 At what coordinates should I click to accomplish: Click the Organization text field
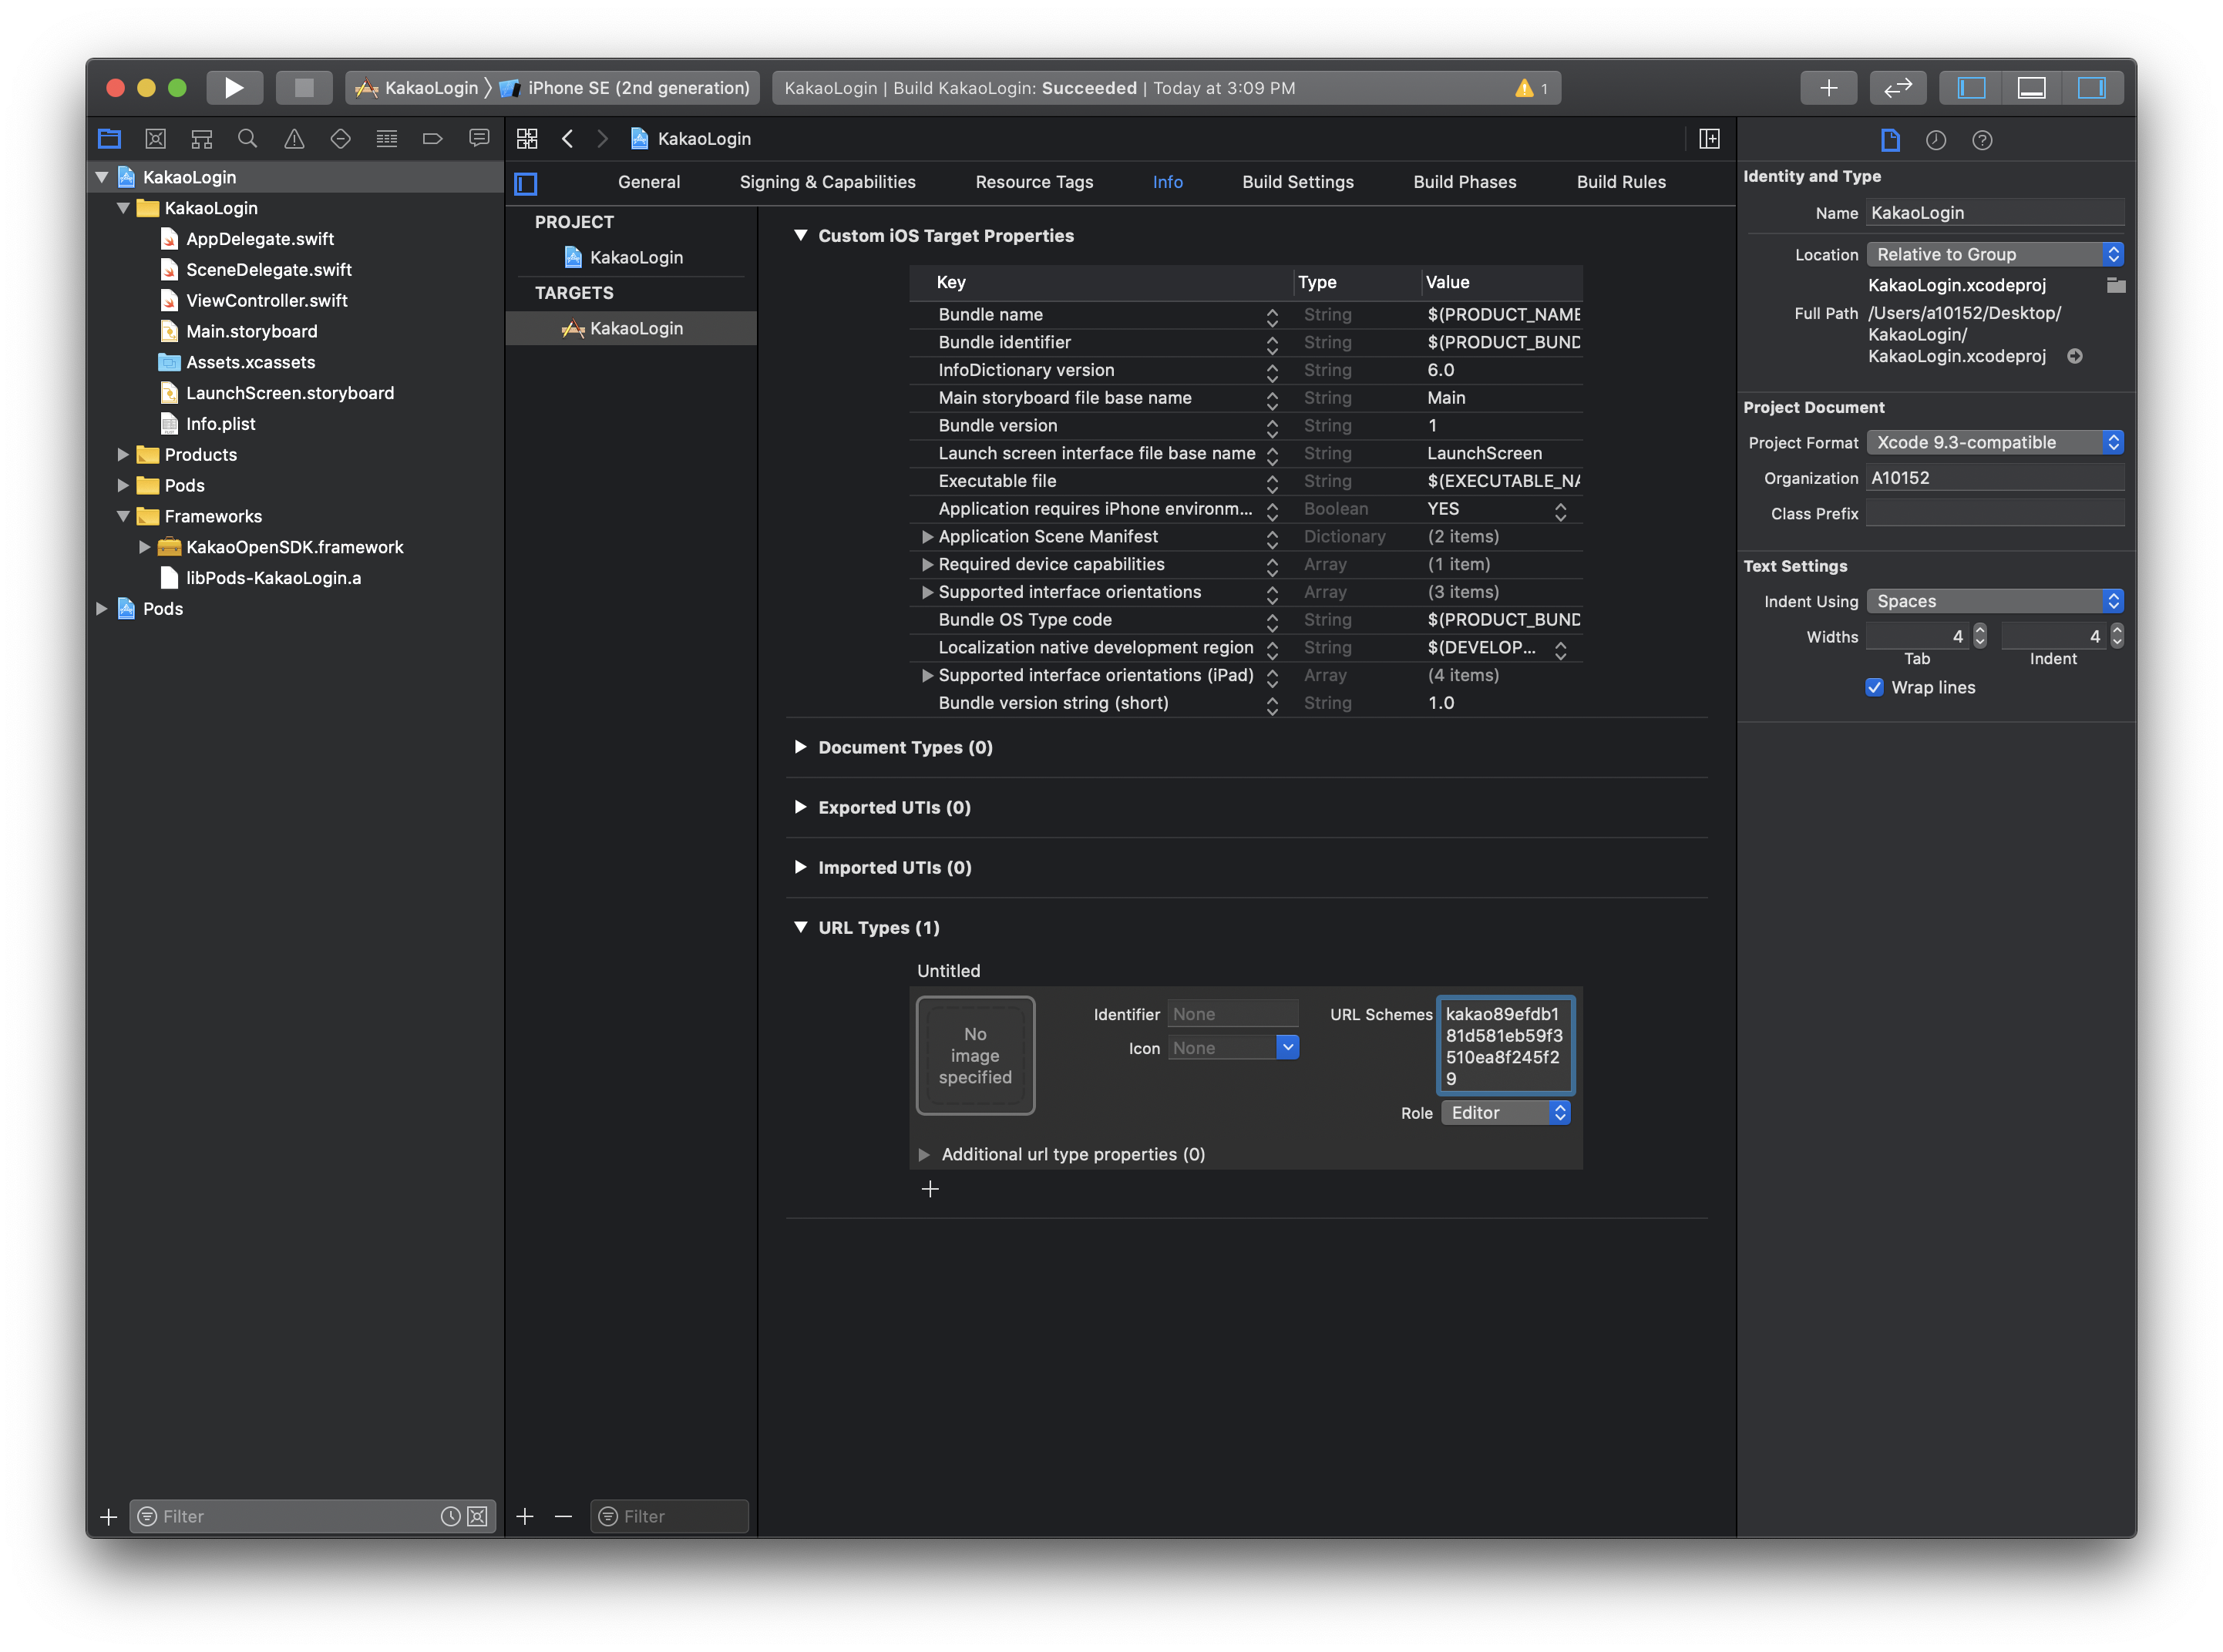1994,478
